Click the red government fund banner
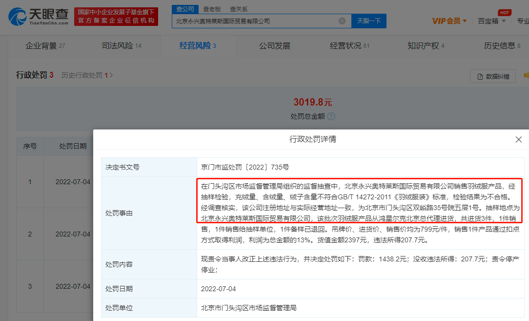The image size is (529, 321). click(116, 17)
